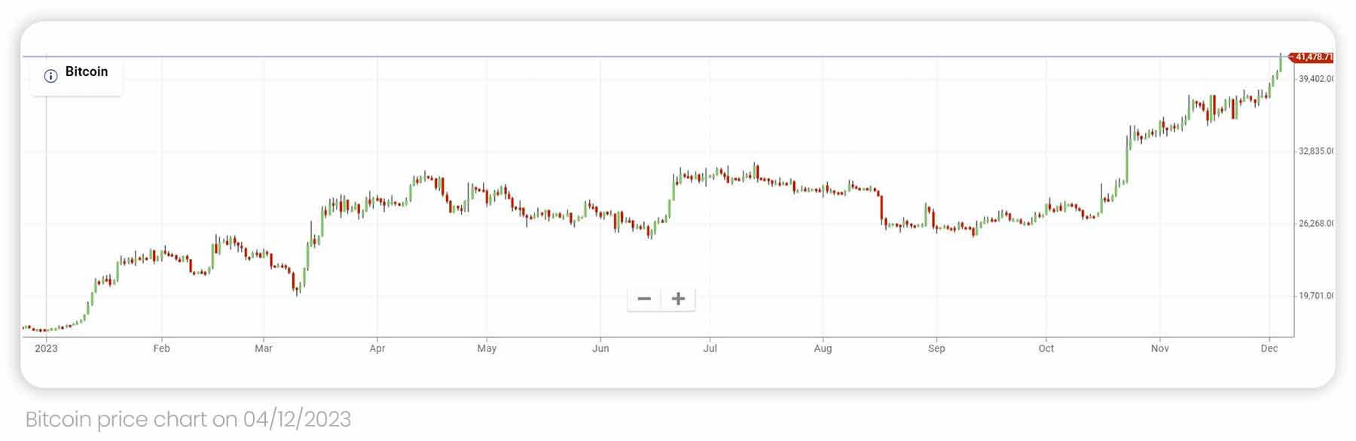Click the Bitcoin info icon
Viewport: 1356px width, 441px height.
[x=49, y=76]
